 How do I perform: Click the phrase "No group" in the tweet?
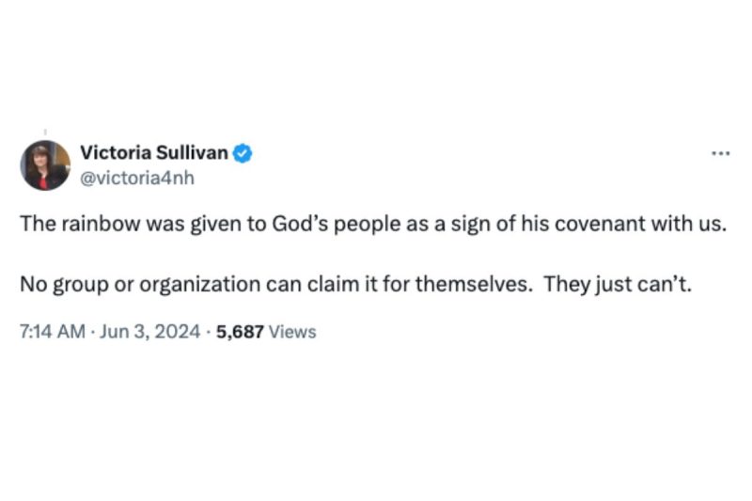pyautogui.click(x=55, y=287)
